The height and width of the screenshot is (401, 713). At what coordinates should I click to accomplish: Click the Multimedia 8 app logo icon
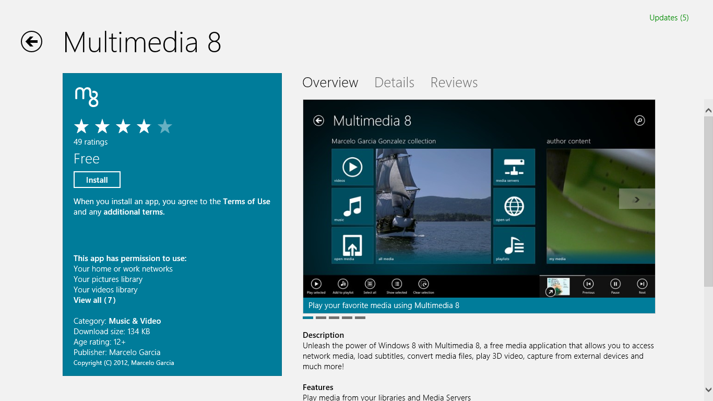click(x=87, y=97)
